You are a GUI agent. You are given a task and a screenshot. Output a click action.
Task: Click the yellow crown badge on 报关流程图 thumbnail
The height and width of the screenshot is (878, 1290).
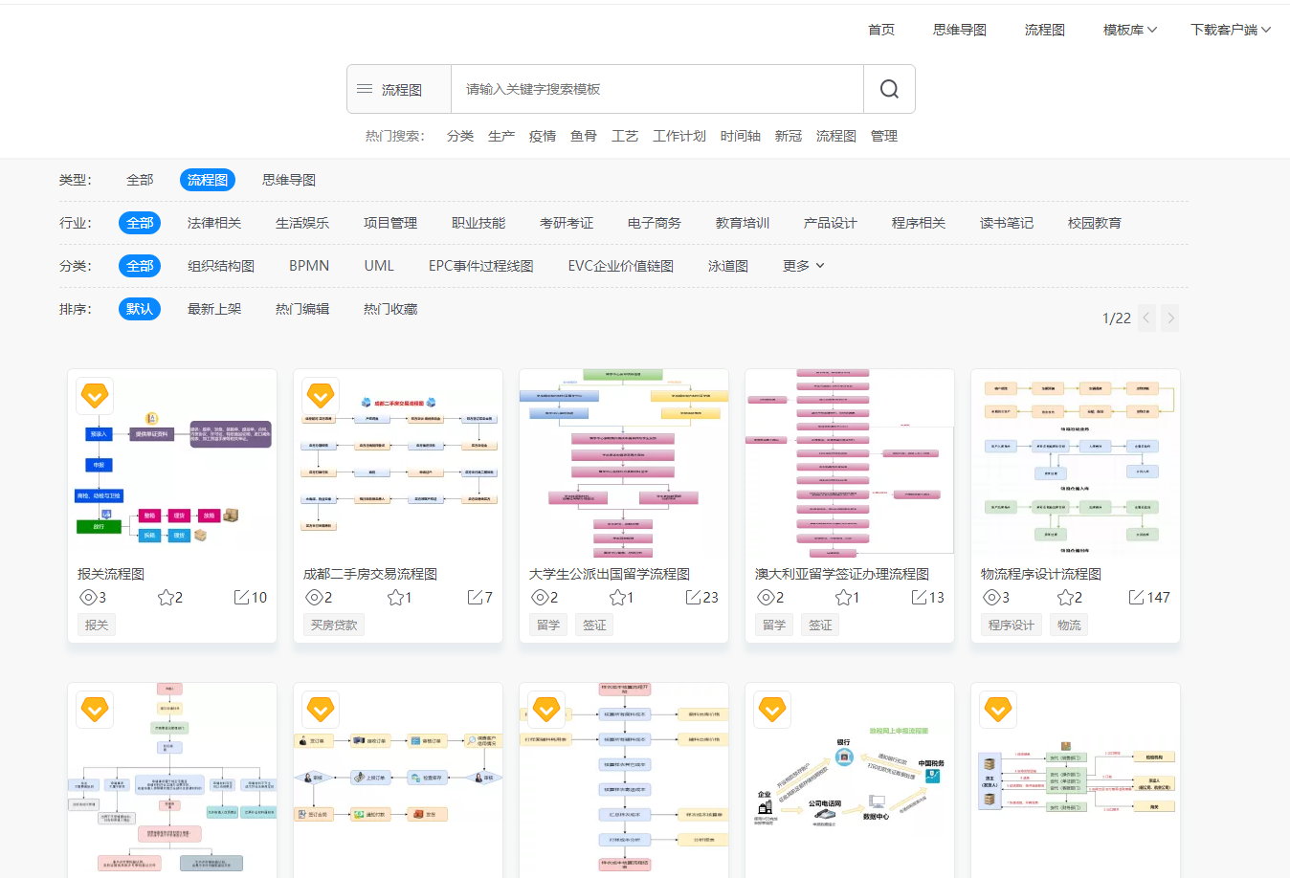(95, 396)
